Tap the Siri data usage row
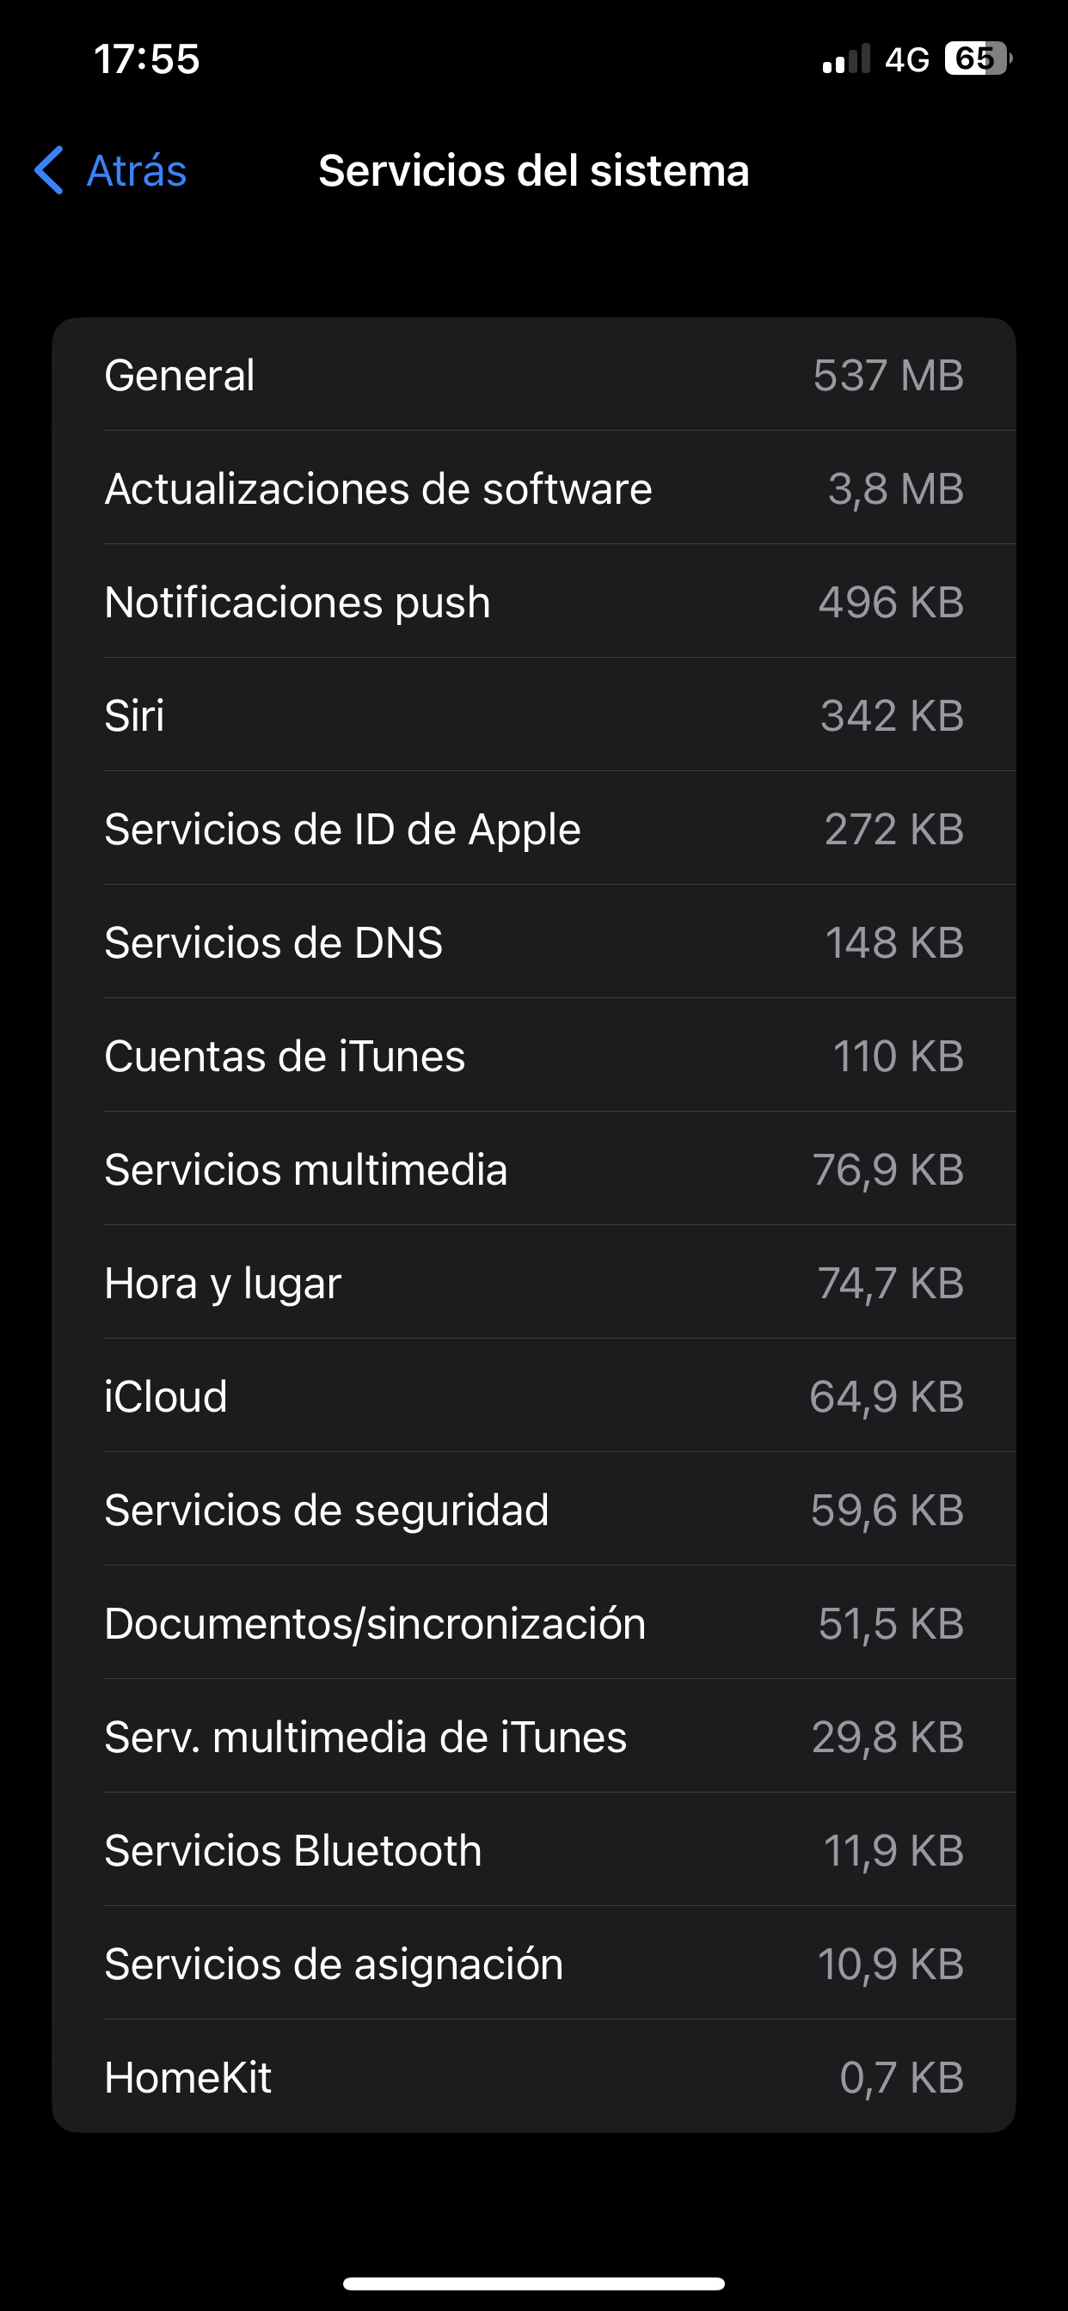Image resolution: width=1068 pixels, height=2311 pixels. [533, 716]
